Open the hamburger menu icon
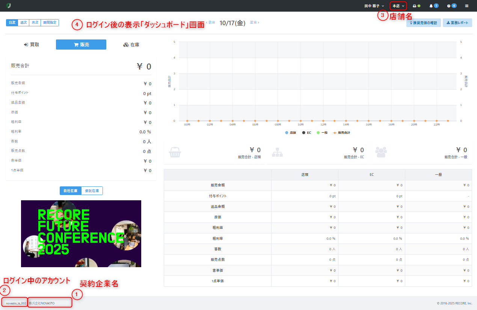 [x=467, y=6]
